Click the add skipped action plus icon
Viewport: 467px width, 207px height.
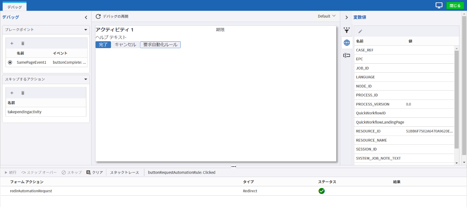[12, 93]
